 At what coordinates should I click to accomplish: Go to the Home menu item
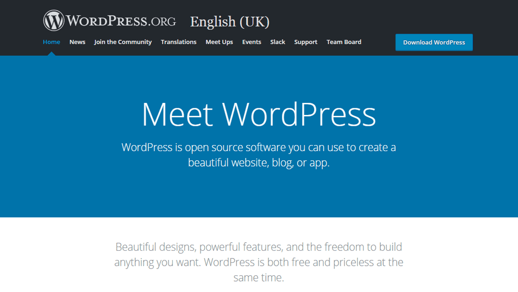click(x=51, y=42)
